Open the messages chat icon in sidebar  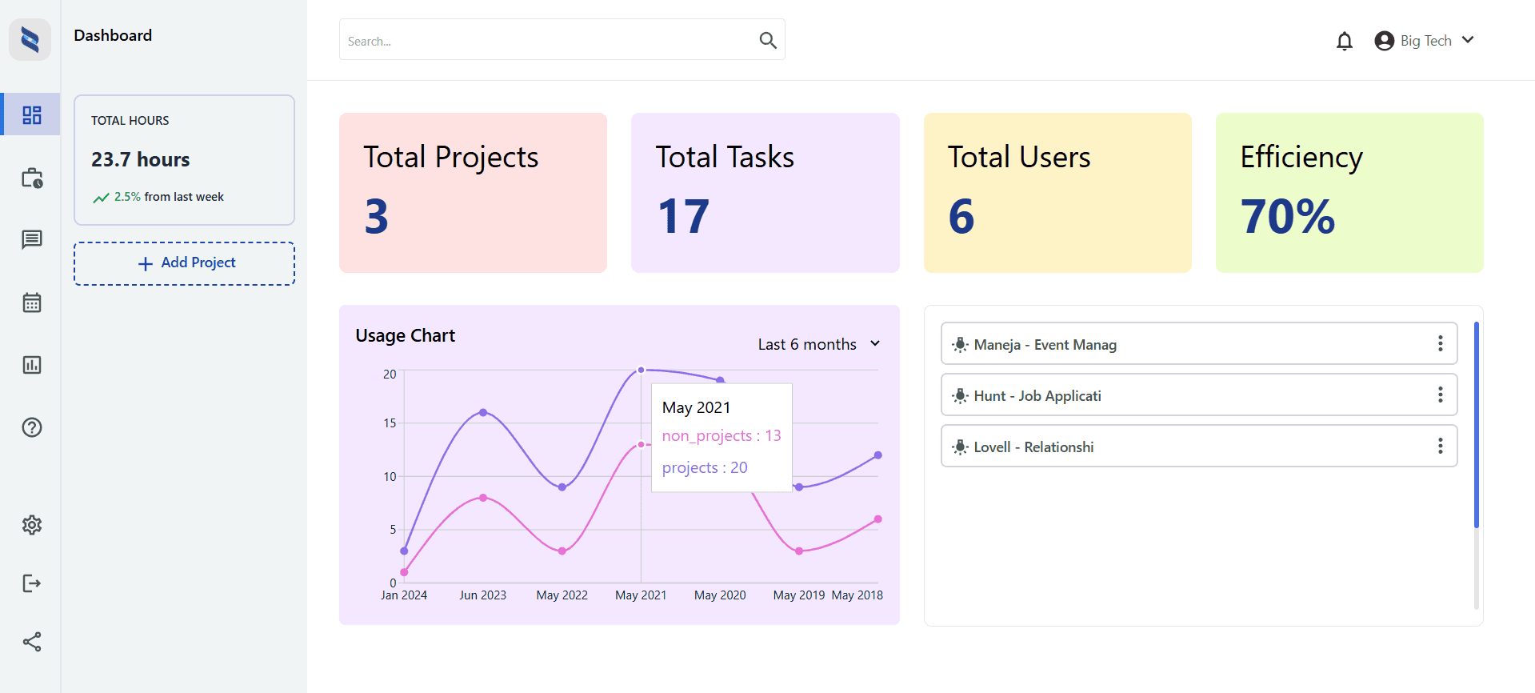(32, 239)
